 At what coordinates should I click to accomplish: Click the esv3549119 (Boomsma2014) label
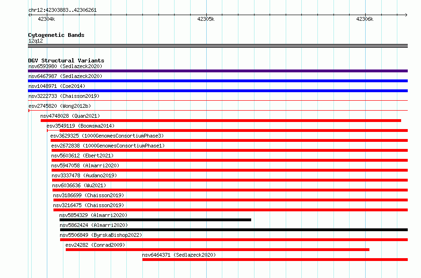pyautogui.click(x=80, y=126)
